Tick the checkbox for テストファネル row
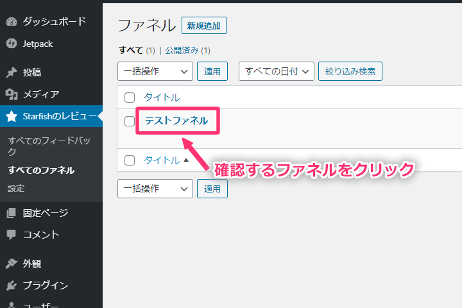This screenshot has width=462, height=308. tap(130, 121)
